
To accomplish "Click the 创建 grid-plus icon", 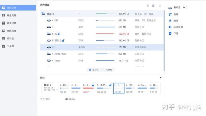I will pos(170,14).
